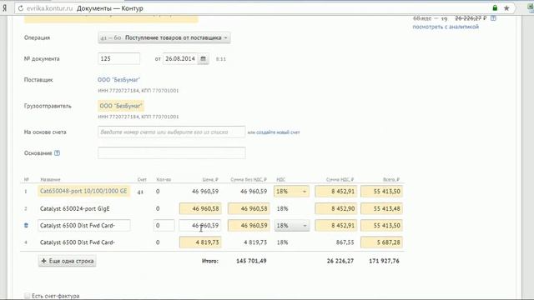The image size is (534, 300).
Task: Open the Операция dropdown Поступление товаров
Action: [x=164, y=37]
